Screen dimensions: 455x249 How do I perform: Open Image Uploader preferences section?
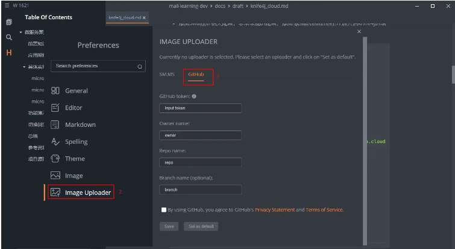88,192
